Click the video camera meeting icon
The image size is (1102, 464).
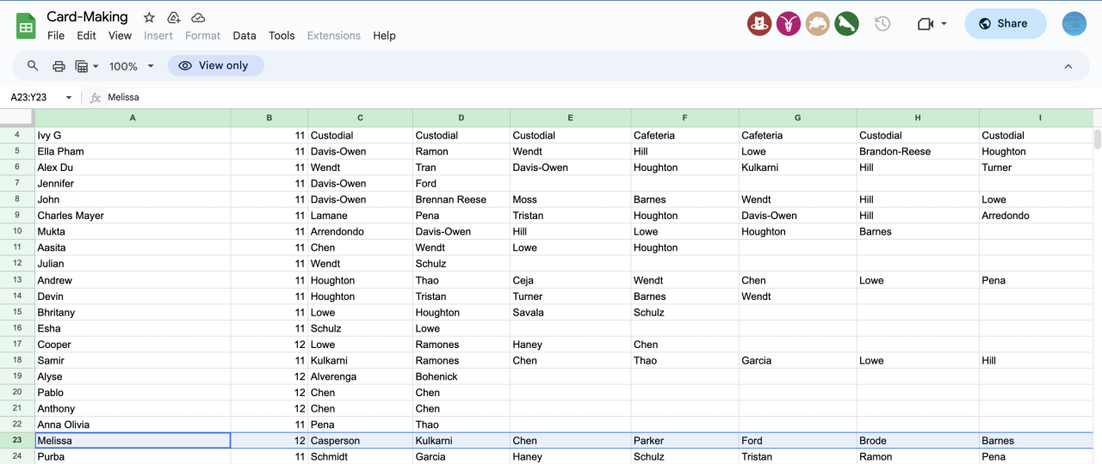(926, 24)
